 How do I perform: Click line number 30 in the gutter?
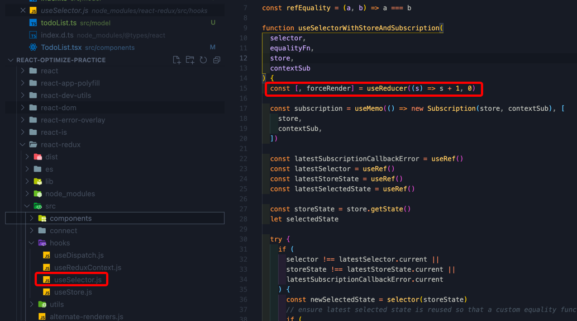click(243, 239)
